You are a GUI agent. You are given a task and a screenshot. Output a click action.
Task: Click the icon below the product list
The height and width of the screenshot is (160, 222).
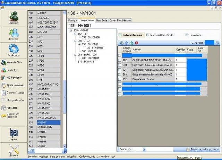point(32,151)
